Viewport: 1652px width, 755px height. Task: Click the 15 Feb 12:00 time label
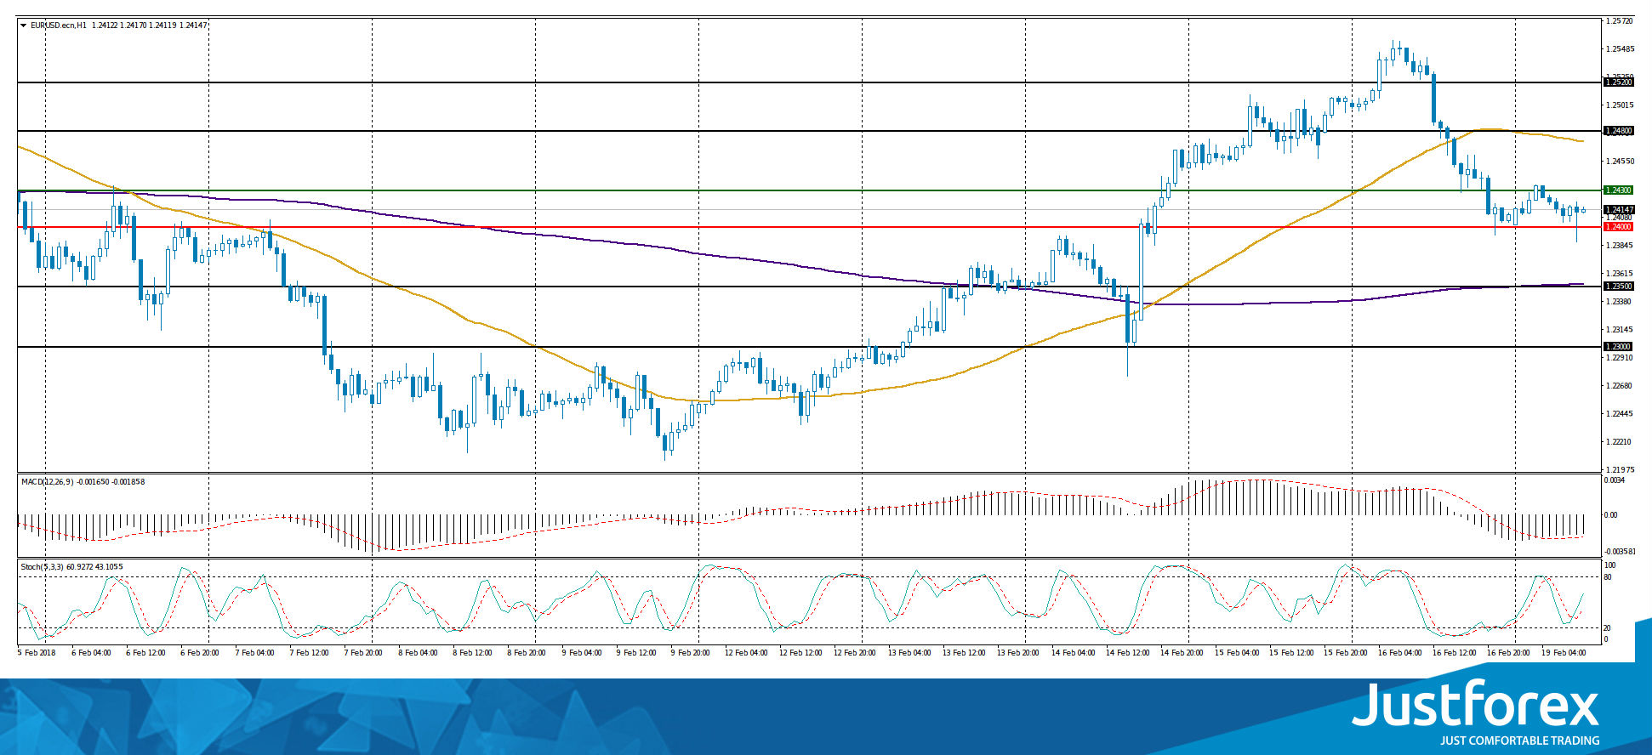pyautogui.click(x=1290, y=653)
